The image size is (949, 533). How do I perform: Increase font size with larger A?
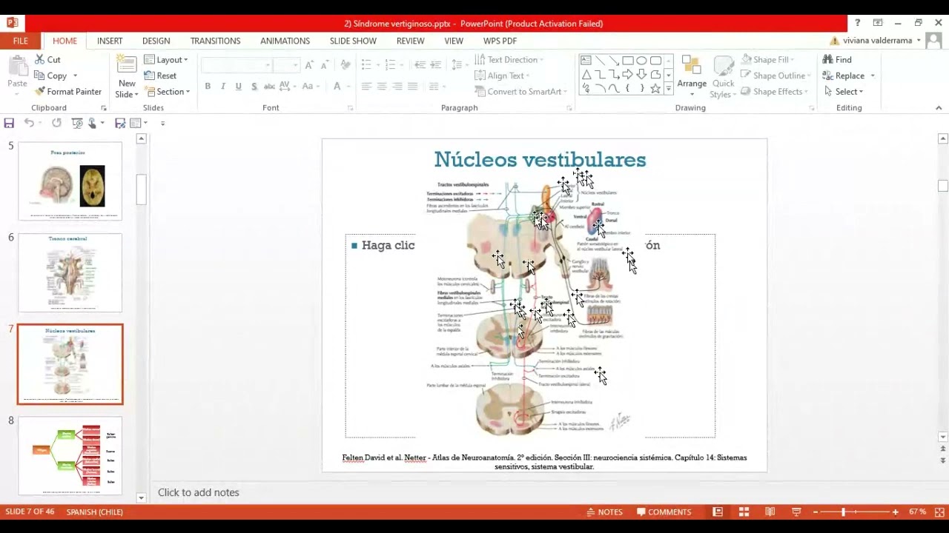309,65
